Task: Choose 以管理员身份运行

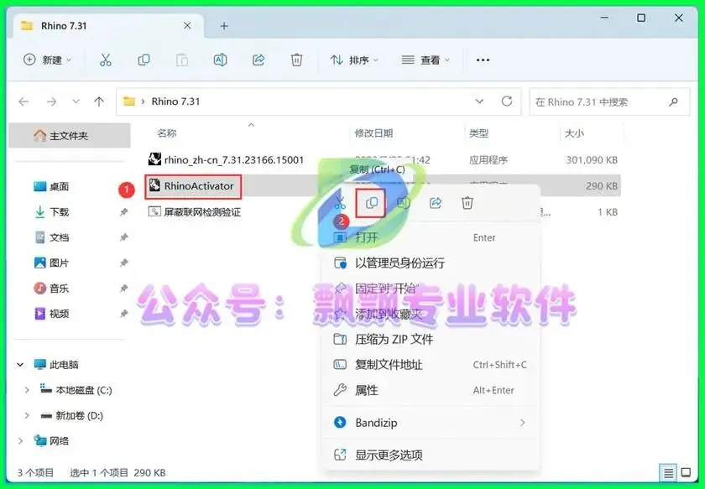Action: 431,263
